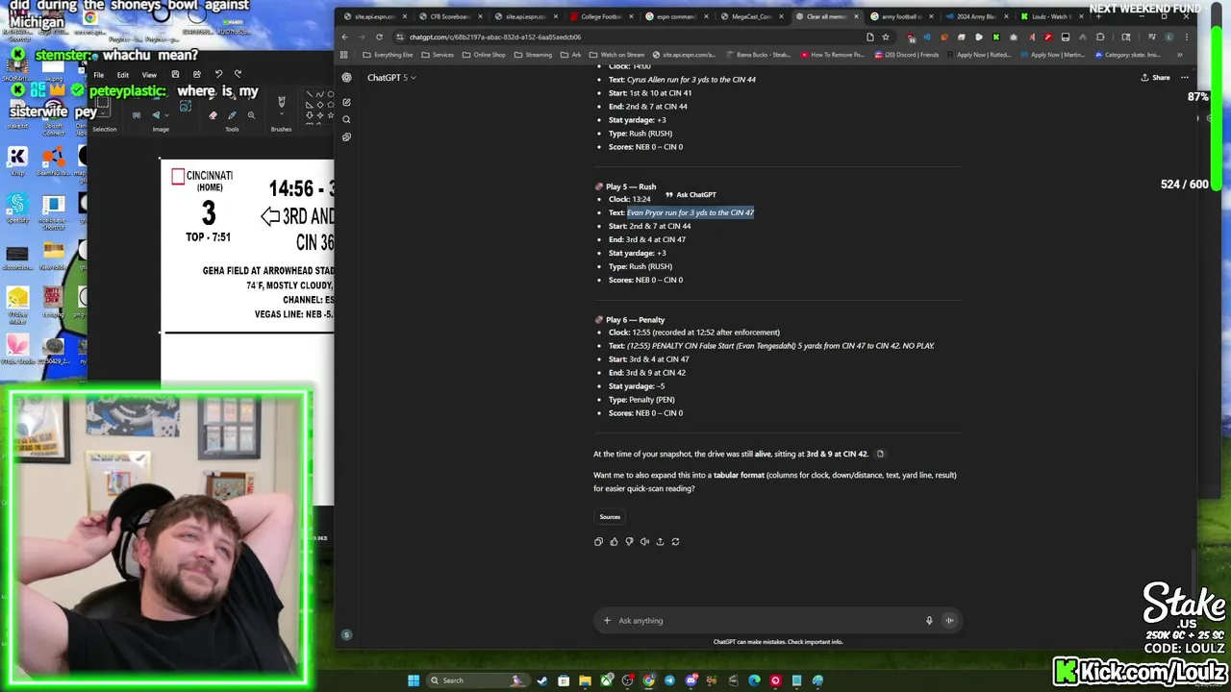Viewport: 1231px width, 692px height.
Task: Click the share response icon below the answer
Action: 660,542
